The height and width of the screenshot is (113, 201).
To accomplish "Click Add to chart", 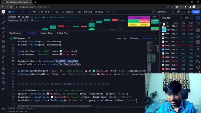I will (x=134, y=38).
